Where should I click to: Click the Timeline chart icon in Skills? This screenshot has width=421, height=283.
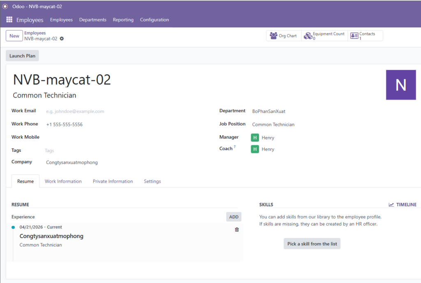[391, 204]
